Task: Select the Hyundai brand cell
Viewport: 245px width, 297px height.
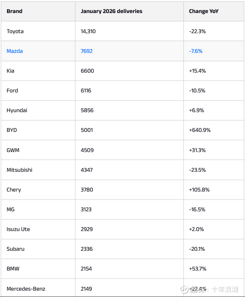Action: [x=17, y=110]
